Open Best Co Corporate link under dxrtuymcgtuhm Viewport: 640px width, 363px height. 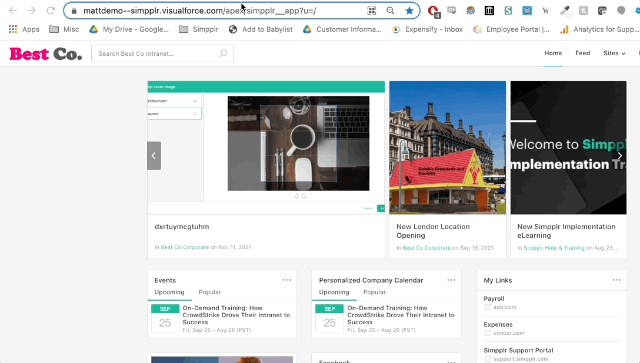(x=185, y=247)
